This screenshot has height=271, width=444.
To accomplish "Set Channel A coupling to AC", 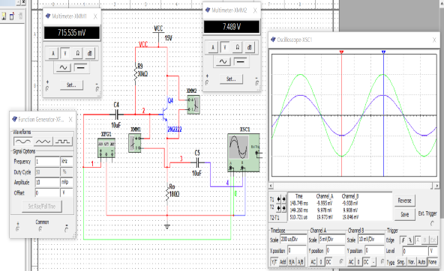I will (313, 262).
